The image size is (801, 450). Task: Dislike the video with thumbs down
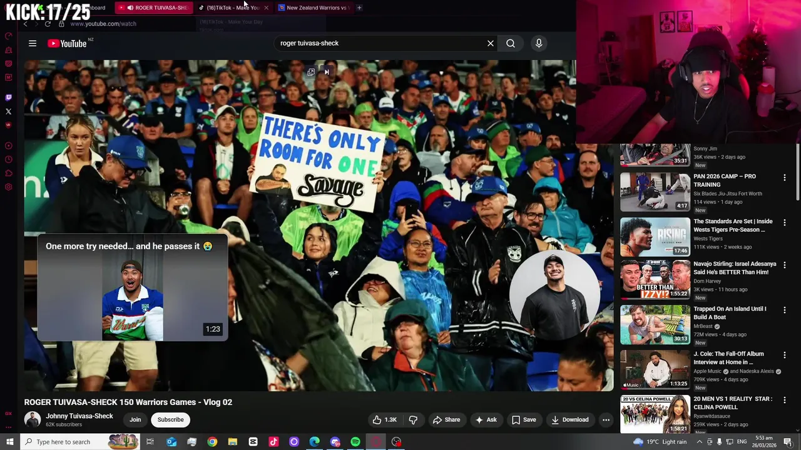pyautogui.click(x=413, y=420)
